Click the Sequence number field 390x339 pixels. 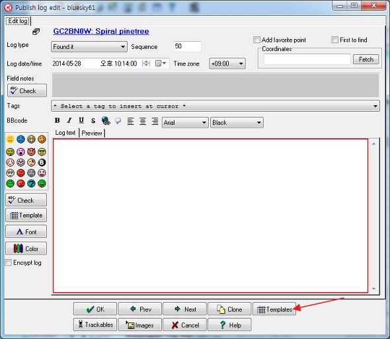coord(187,46)
